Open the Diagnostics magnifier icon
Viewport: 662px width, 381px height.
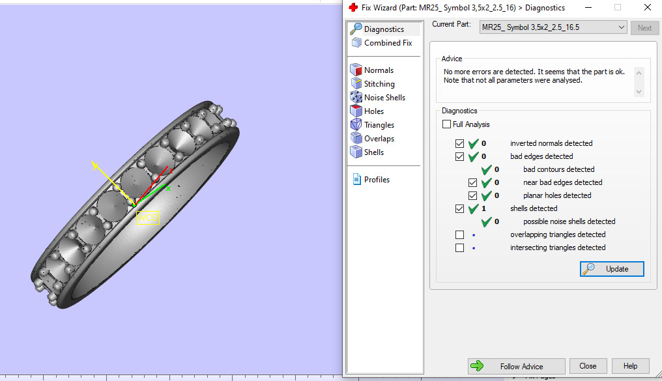pos(356,29)
